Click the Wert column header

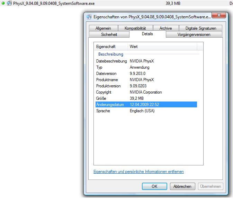pos(162,47)
